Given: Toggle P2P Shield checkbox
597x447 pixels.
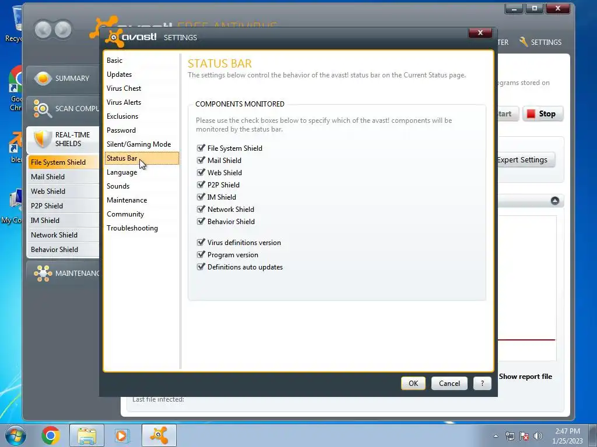Looking at the screenshot, I should point(201,185).
